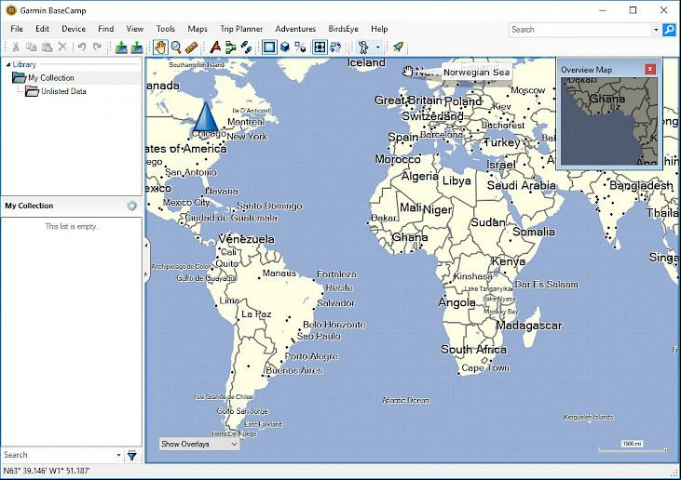Click the Redo arrow icon
Image resolution: width=681 pixels, height=480 pixels.
click(x=97, y=47)
